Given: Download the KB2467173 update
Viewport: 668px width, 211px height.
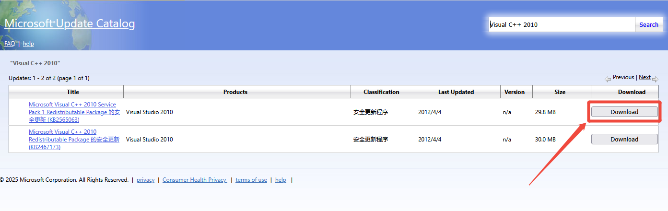Looking at the screenshot, I should (624, 139).
